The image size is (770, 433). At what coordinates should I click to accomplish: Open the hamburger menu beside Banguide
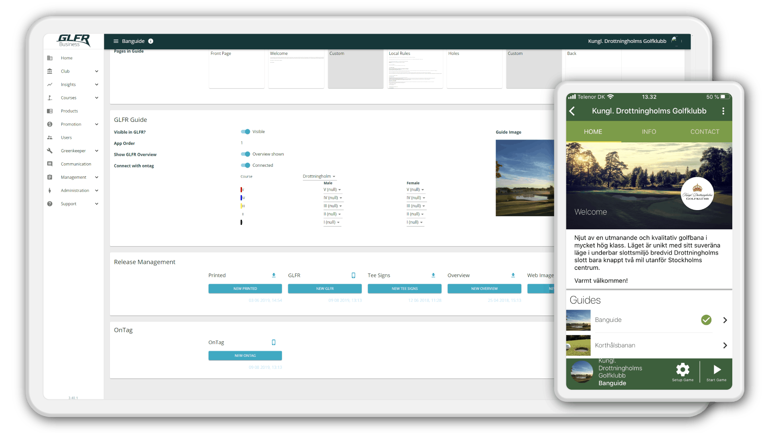[x=116, y=41]
